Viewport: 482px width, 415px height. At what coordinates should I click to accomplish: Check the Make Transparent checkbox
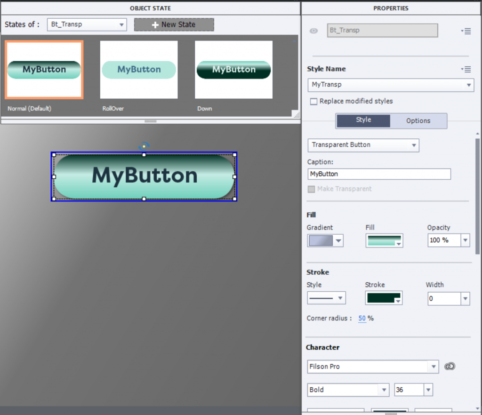(311, 189)
